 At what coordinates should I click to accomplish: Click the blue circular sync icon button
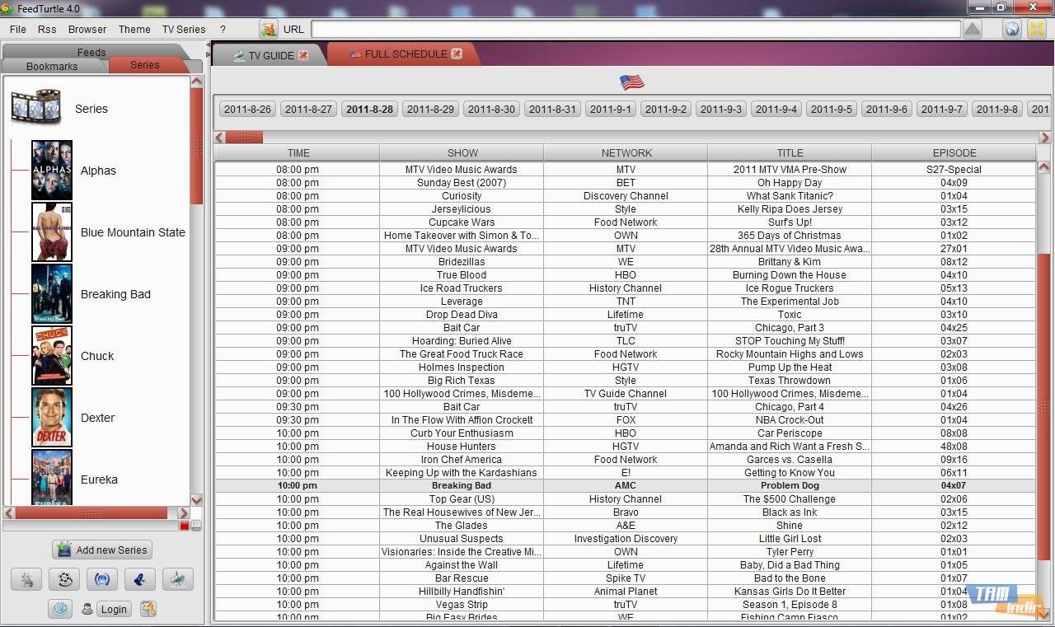pyautogui.click(x=102, y=579)
